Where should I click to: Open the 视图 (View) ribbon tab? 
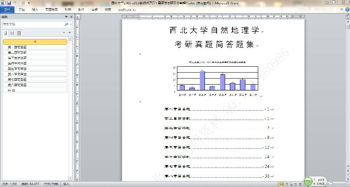[108, 10]
